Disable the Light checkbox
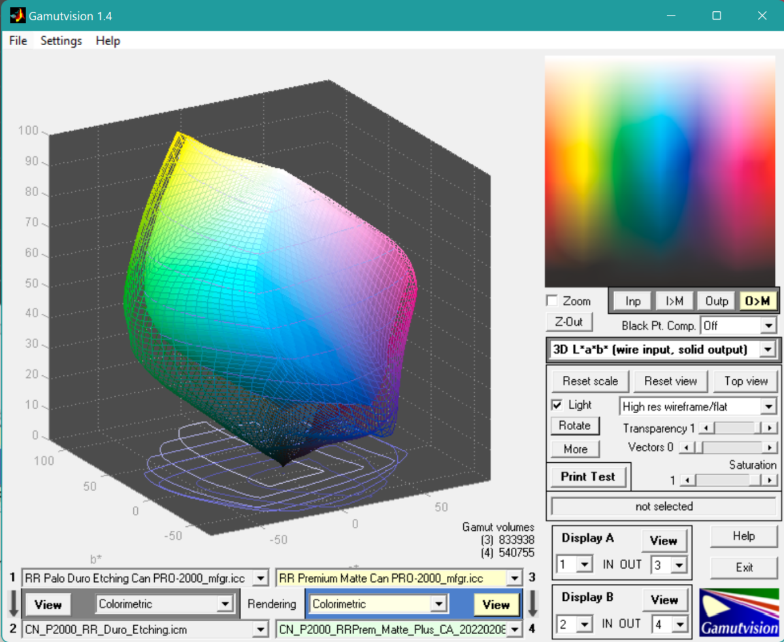Screen dimensions: 784x642 tap(557, 405)
